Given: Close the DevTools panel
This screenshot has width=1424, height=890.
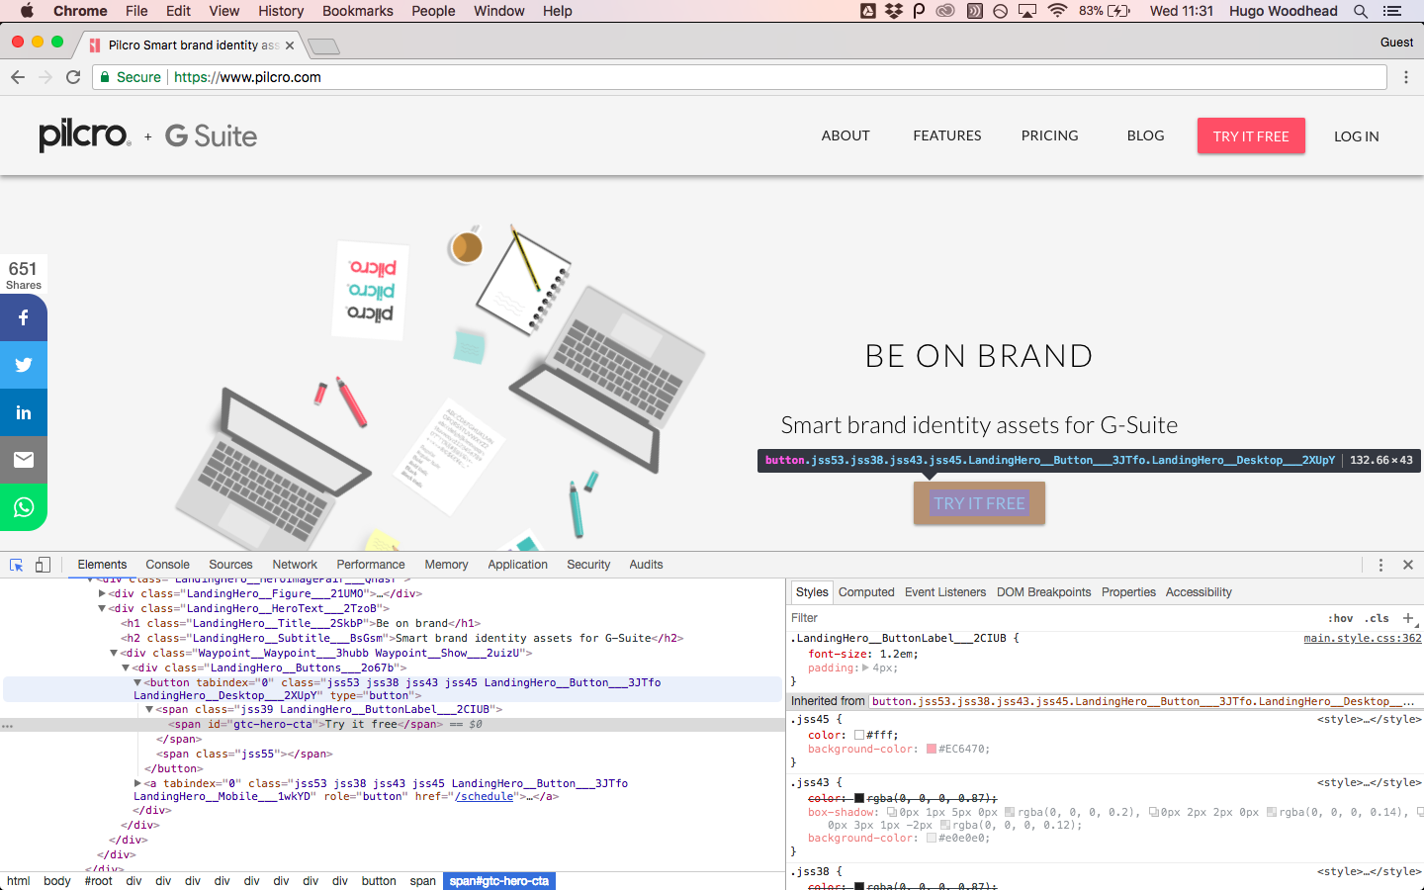Looking at the screenshot, I should click(1408, 565).
